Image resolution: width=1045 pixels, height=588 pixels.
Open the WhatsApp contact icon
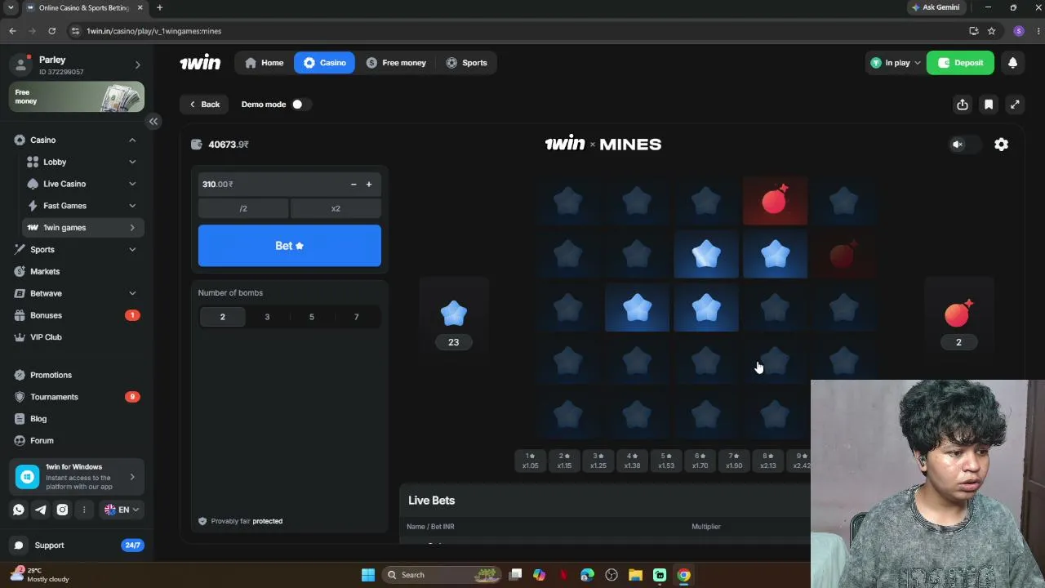19,510
